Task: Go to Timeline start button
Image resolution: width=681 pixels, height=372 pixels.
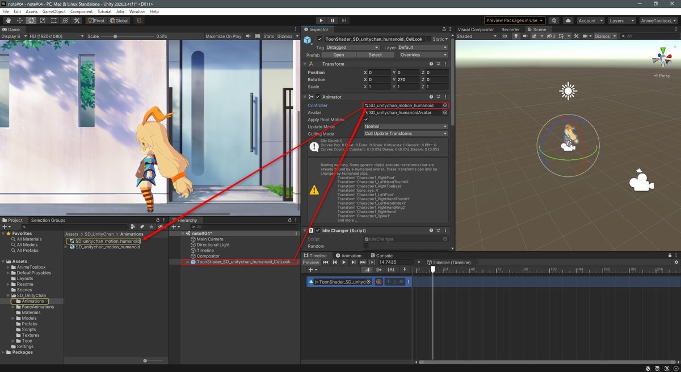Action: point(326,263)
